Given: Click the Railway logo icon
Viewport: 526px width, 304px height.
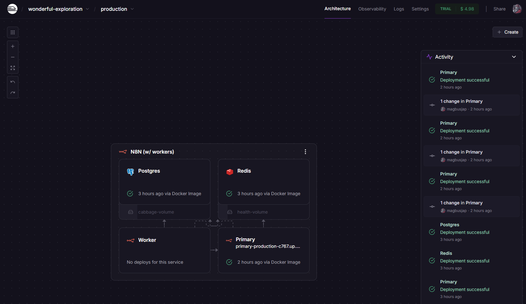Looking at the screenshot, I should 12,9.
